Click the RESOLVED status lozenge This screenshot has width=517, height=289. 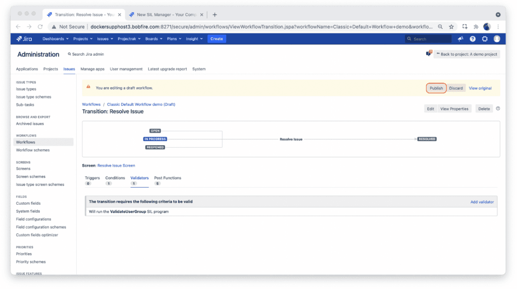tap(427, 139)
